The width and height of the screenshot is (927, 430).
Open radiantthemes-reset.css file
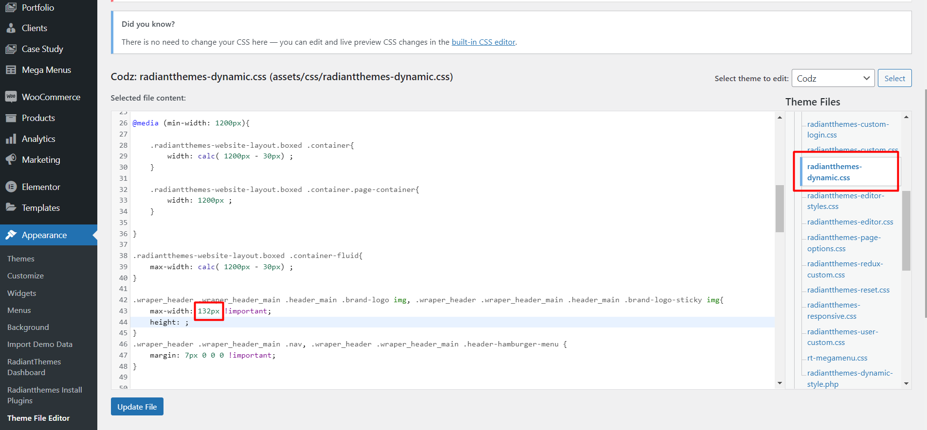[848, 290]
